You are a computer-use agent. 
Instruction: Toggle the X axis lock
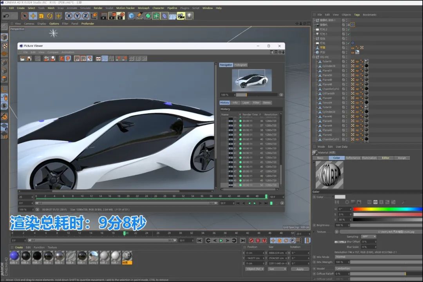[69, 16]
